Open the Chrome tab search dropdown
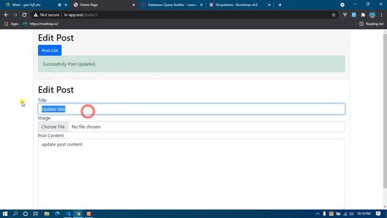387x218 pixels. coord(342,5)
